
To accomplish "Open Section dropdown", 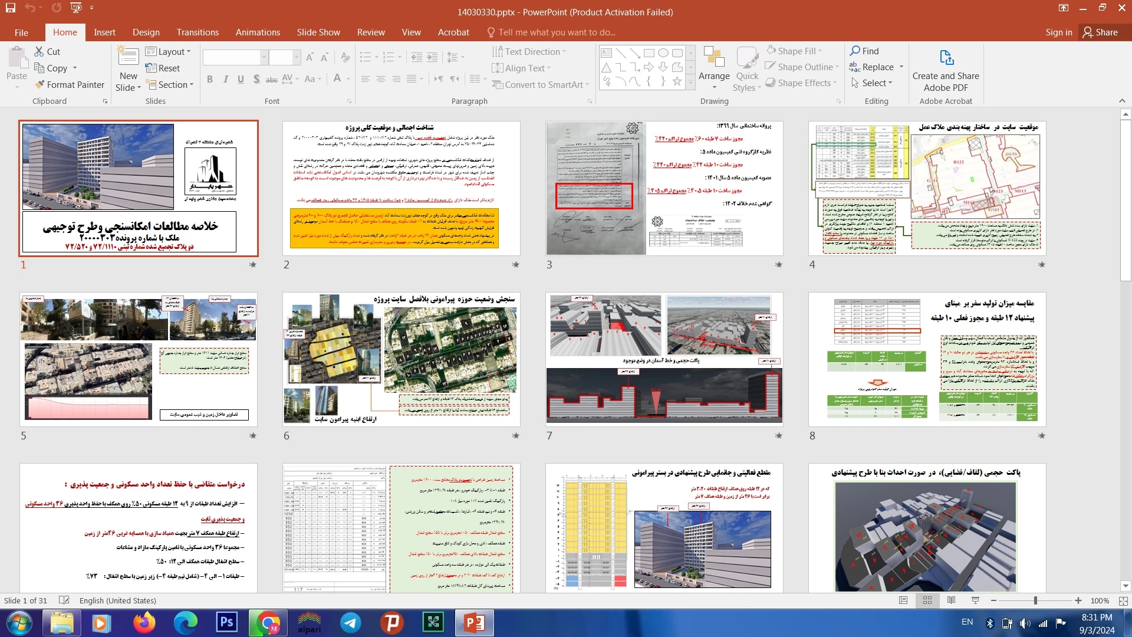I will 170,84.
